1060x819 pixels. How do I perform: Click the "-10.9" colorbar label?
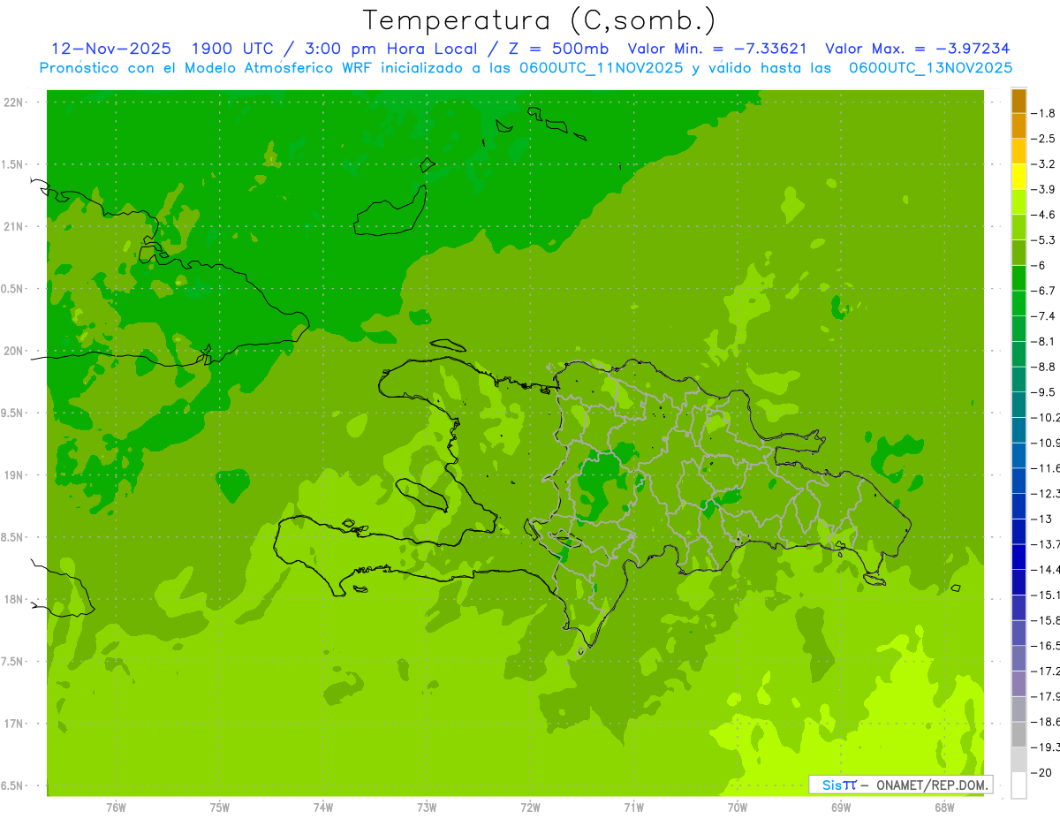click(x=1046, y=443)
